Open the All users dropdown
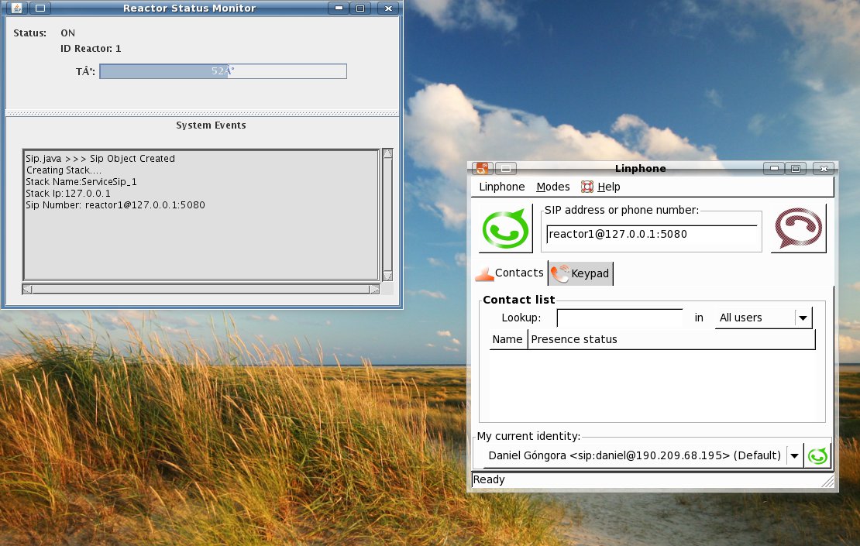This screenshot has height=546, width=860. pyautogui.click(x=763, y=318)
